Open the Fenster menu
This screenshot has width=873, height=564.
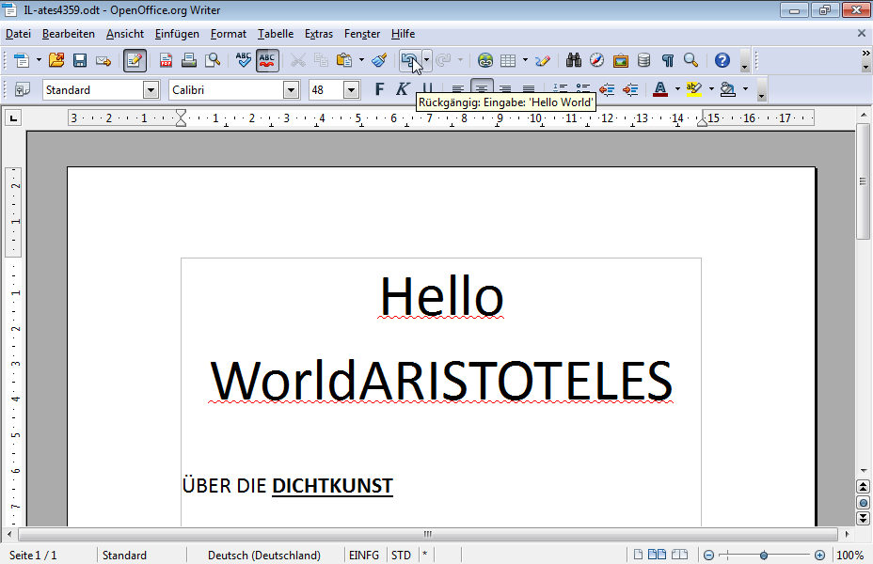pyautogui.click(x=362, y=34)
